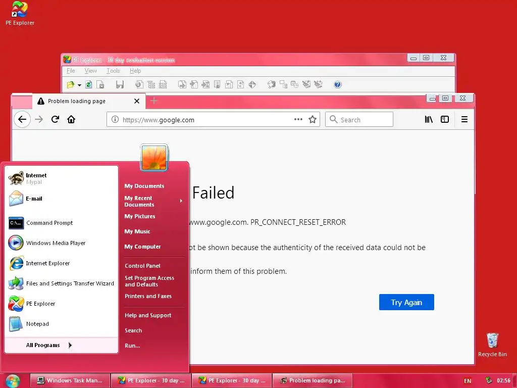The image size is (517, 388).
Task: Click the blue Help icon in PE Explorer toolbar
Action: 337,85
